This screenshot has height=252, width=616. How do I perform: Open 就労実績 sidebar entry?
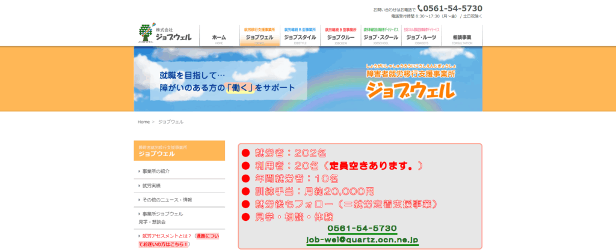pos(179,186)
